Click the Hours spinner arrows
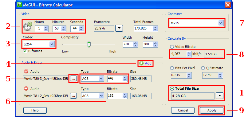The width and height of the screenshot is (248, 117). (x=46, y=29)
